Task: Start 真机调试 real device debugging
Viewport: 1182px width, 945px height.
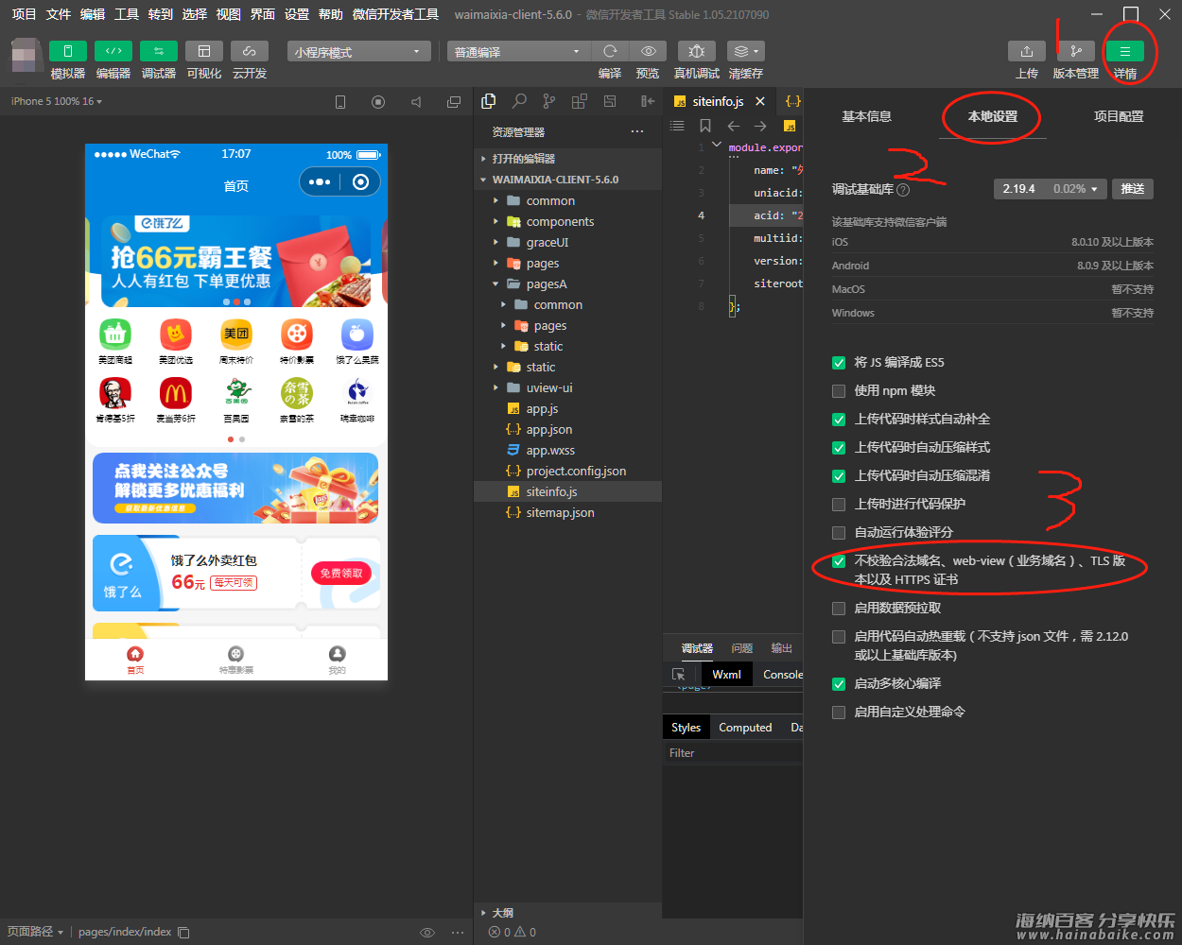Action: [697, 51]
